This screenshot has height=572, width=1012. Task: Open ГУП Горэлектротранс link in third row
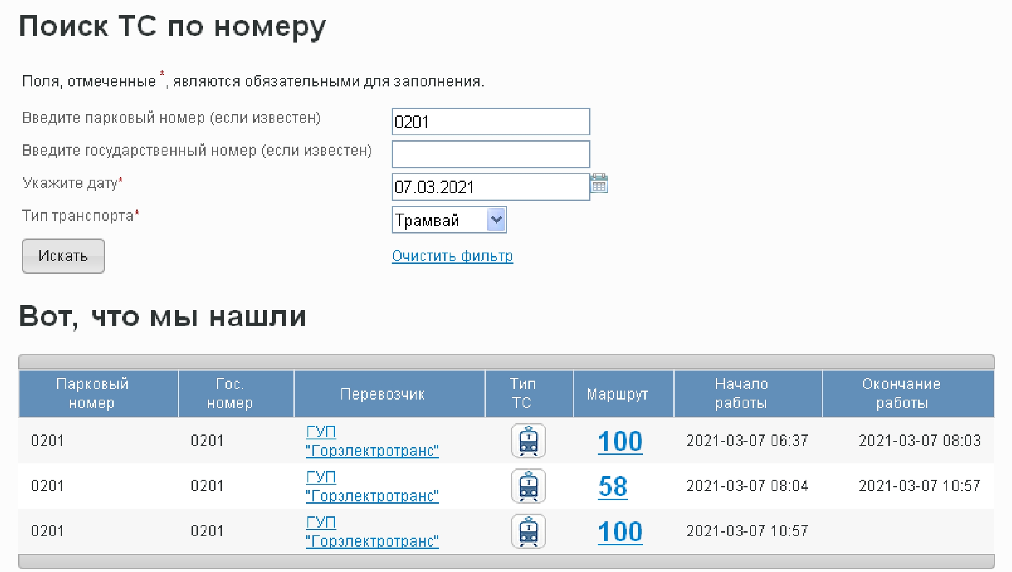click(x=372, y=541)
